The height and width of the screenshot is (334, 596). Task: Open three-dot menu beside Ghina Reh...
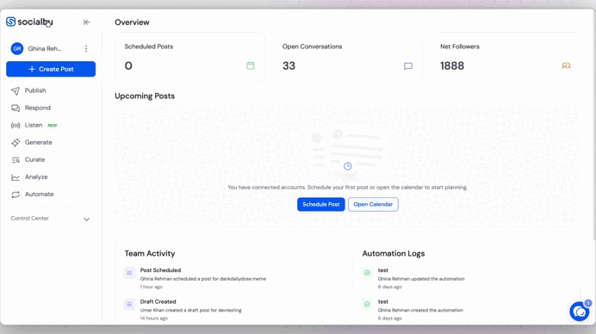coord(86,49)
